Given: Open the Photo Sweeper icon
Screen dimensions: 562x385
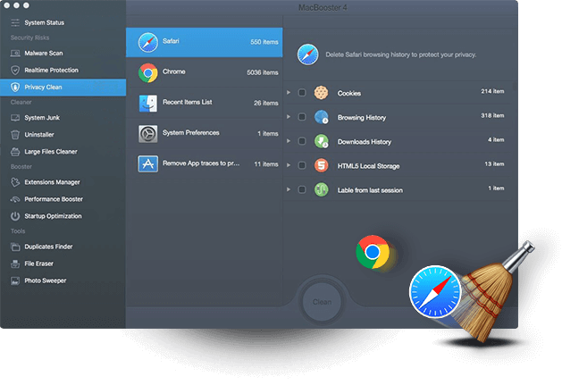Looking at the screenshot, I should (15, 280).
